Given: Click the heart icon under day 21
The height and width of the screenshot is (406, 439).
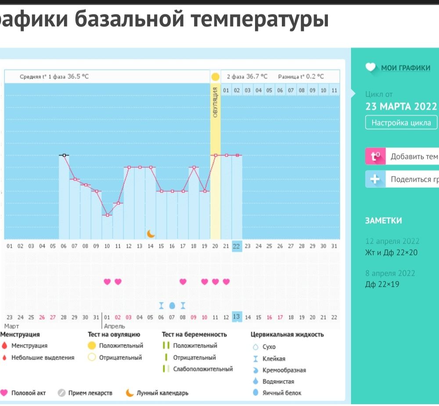Looking at the screenshot, I should tap(226, 282).
